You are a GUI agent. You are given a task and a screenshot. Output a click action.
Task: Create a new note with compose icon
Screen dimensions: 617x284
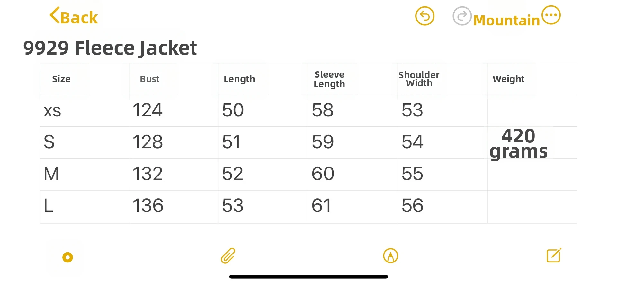pos(554,256)
